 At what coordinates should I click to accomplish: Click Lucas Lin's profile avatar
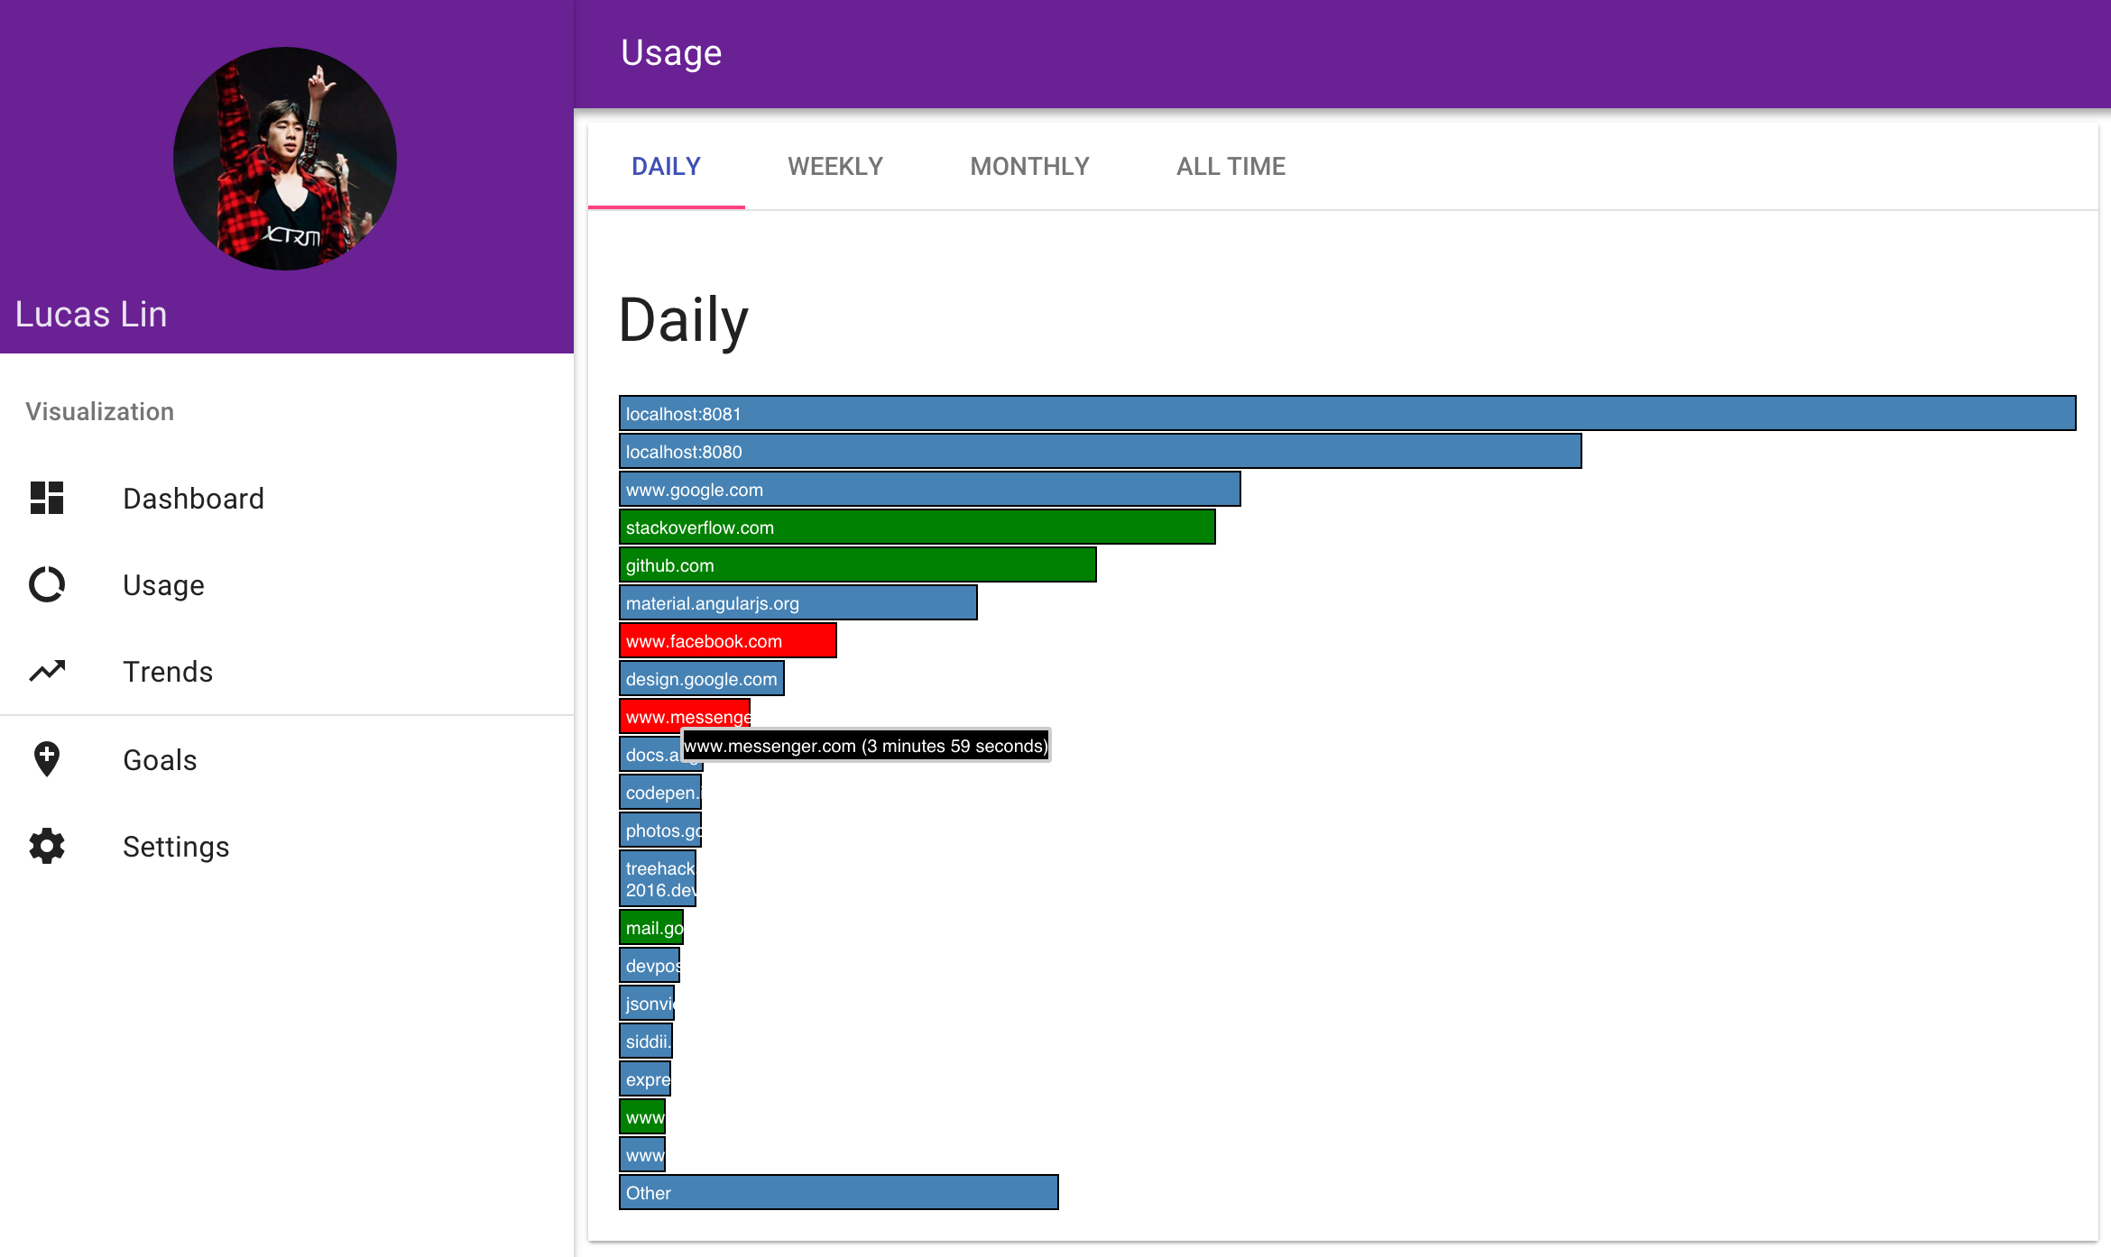click(285, 159)
